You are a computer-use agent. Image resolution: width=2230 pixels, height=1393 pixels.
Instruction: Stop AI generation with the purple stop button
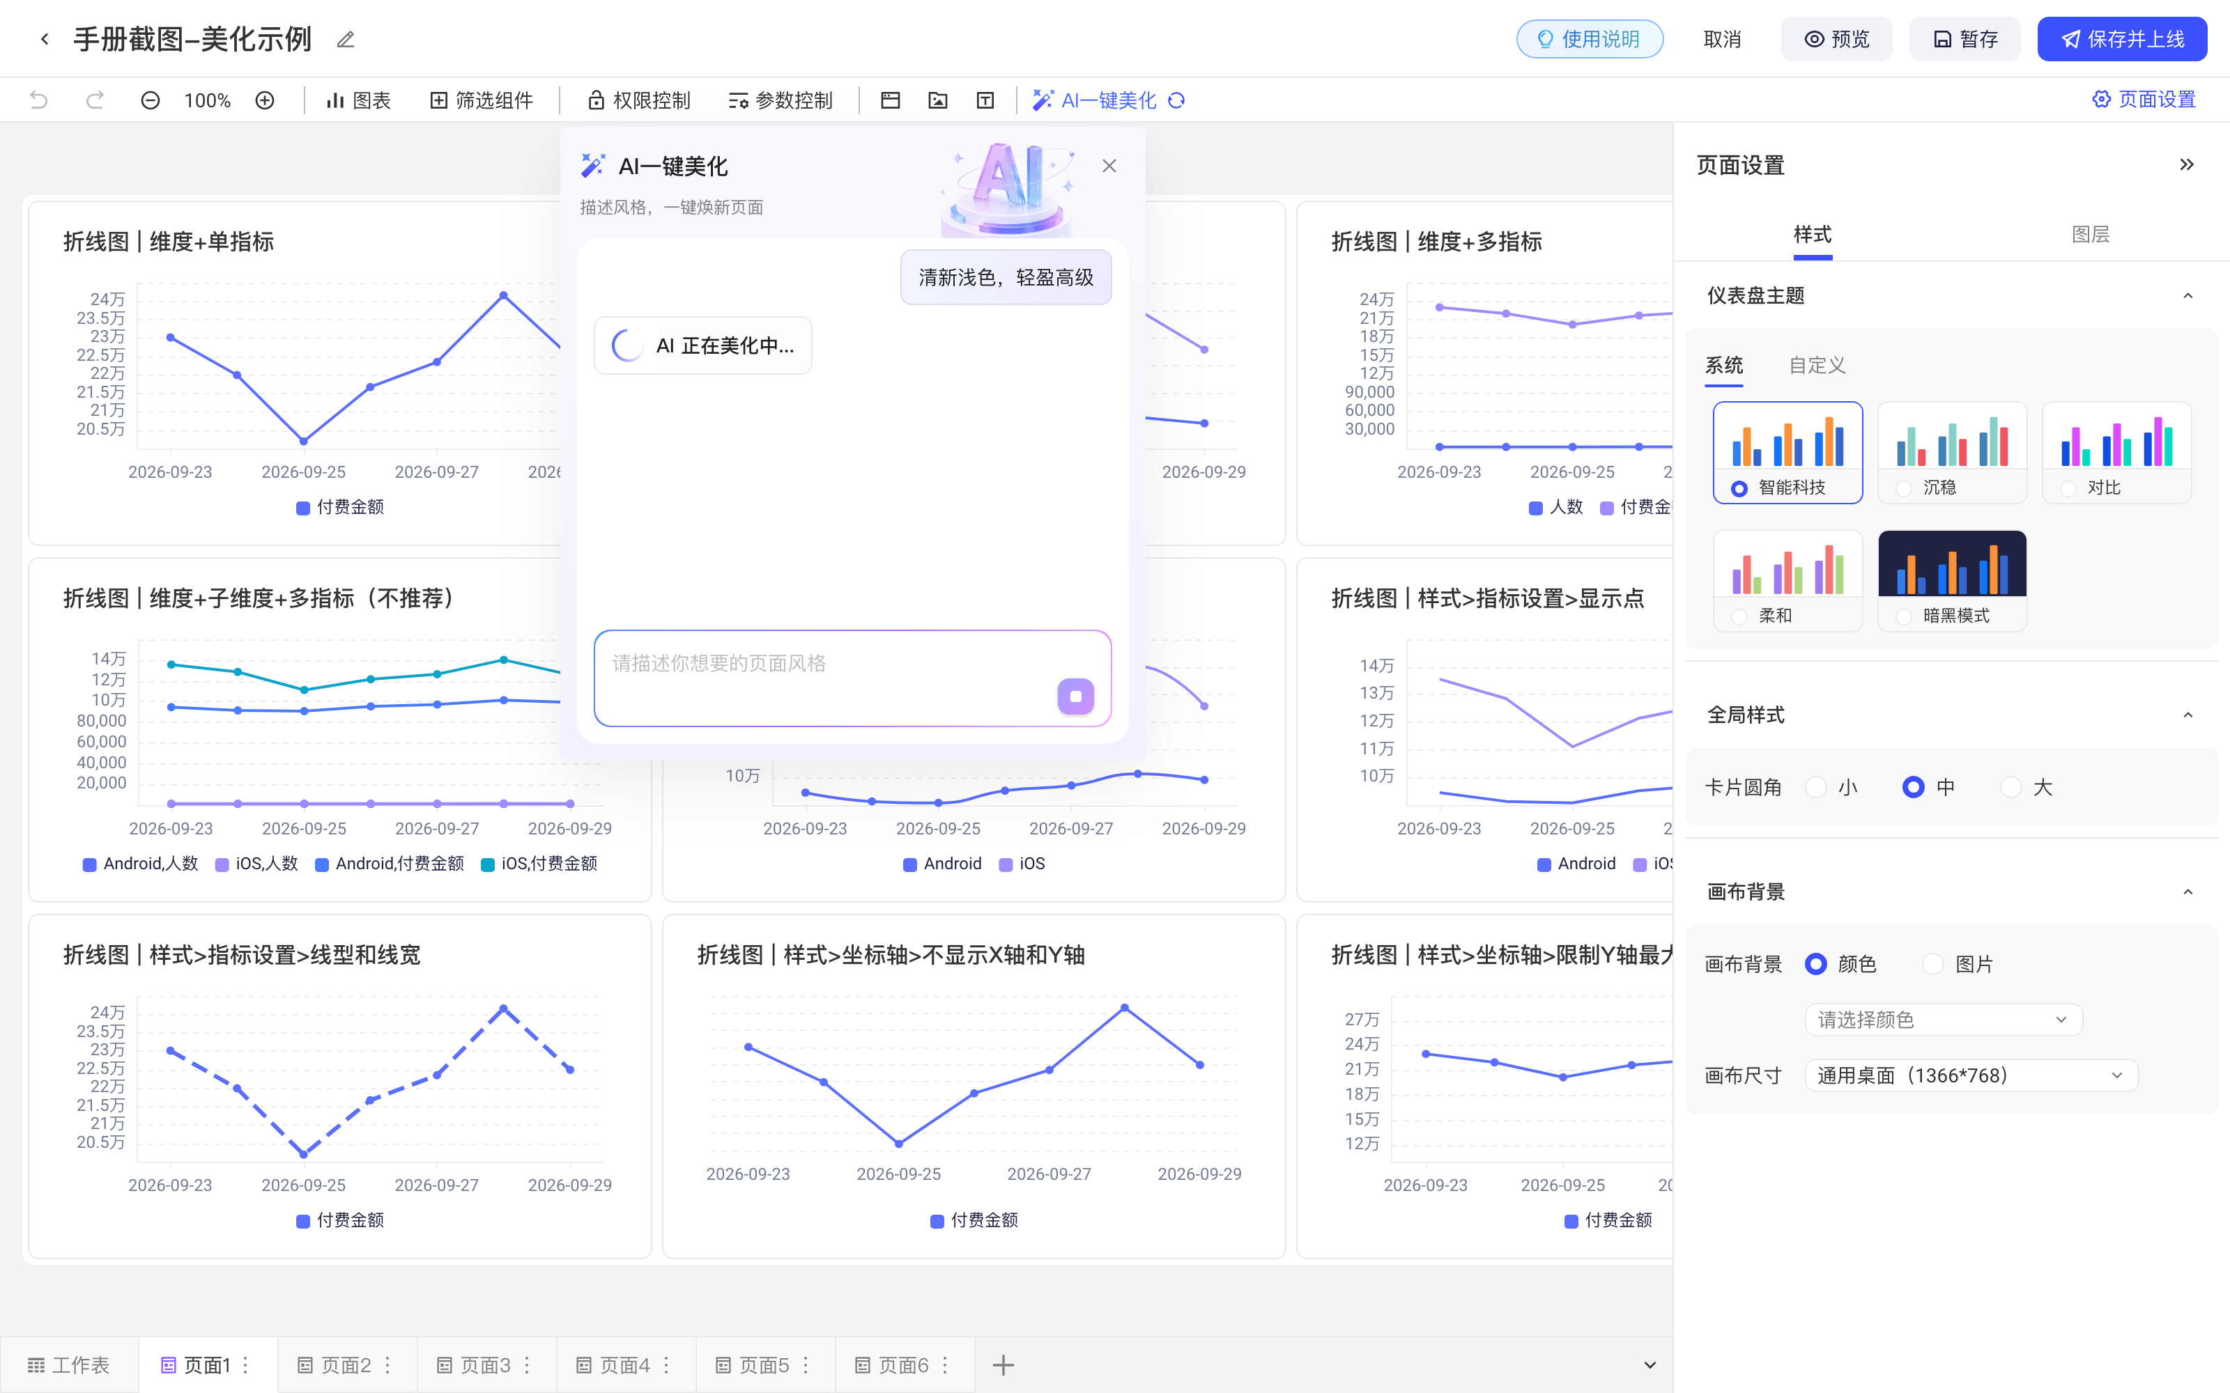click(1075, 696)
